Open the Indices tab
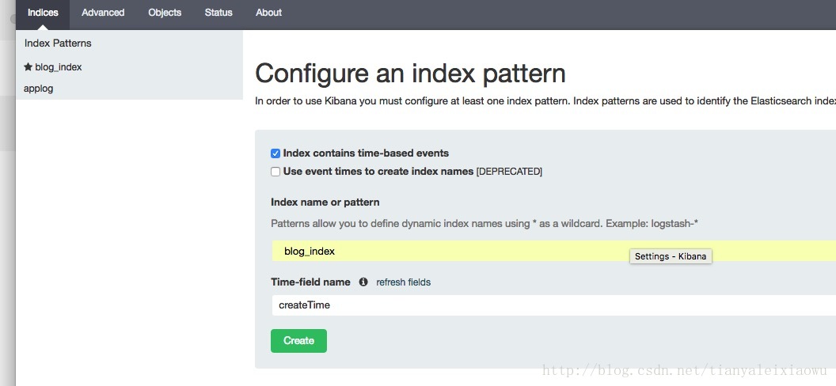 tap(43, 13)
